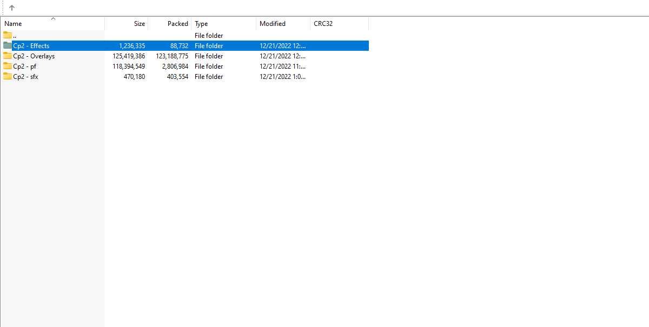Sort entries by the Modified column header
Screen dimensions: 649x327
tap(283, 24)
